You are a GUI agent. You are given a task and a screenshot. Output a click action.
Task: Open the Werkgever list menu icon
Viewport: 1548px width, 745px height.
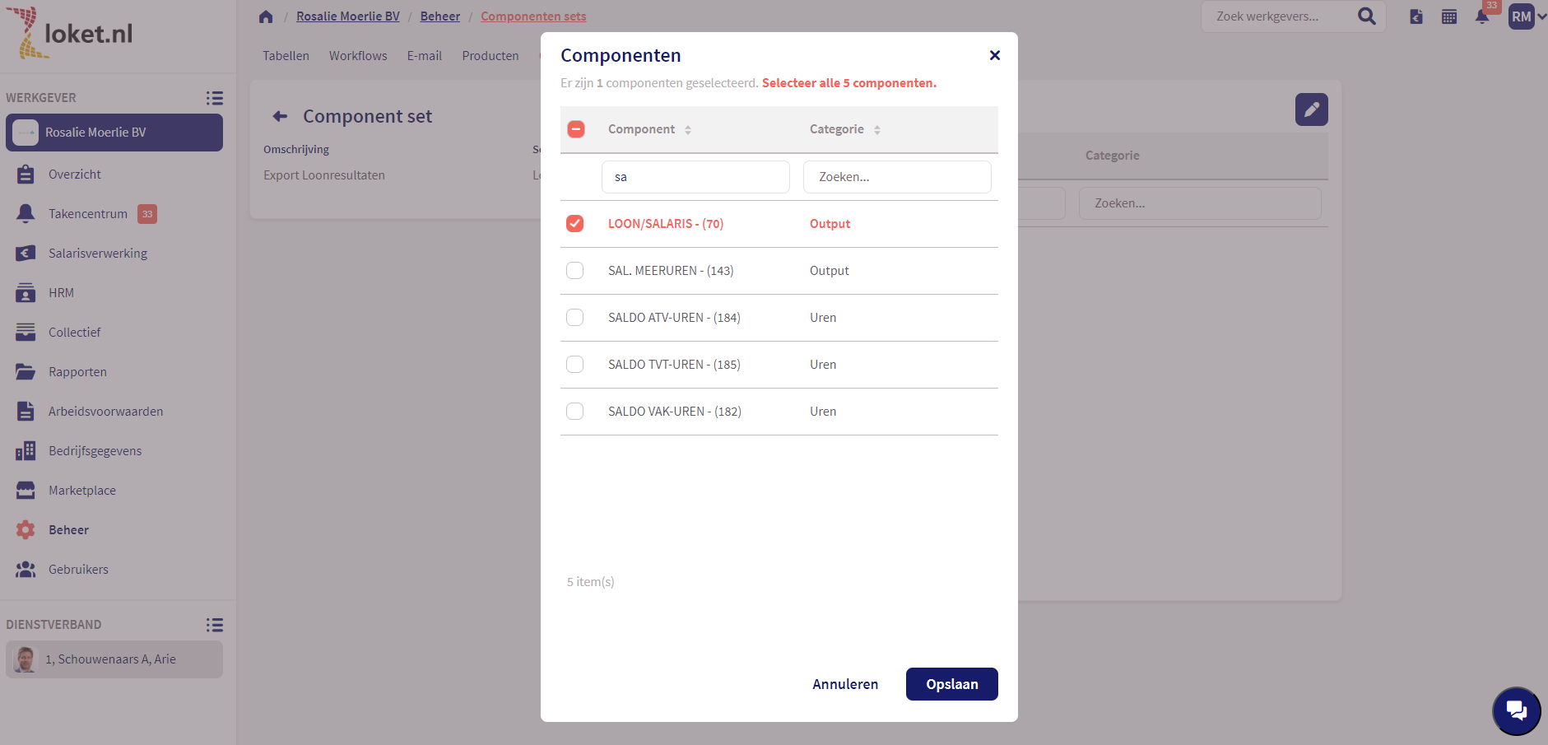pyautogui.click(x=214, y=98)
